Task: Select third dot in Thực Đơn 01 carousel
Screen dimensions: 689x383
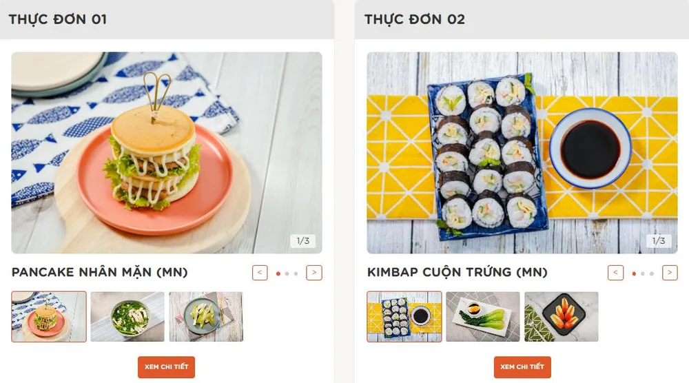Action: [296, 273]
